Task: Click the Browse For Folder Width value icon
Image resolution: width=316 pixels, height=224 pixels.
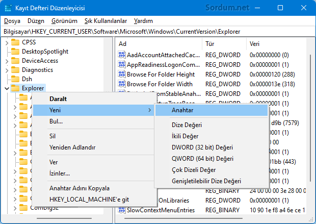Action: click(x=122, y=84)
